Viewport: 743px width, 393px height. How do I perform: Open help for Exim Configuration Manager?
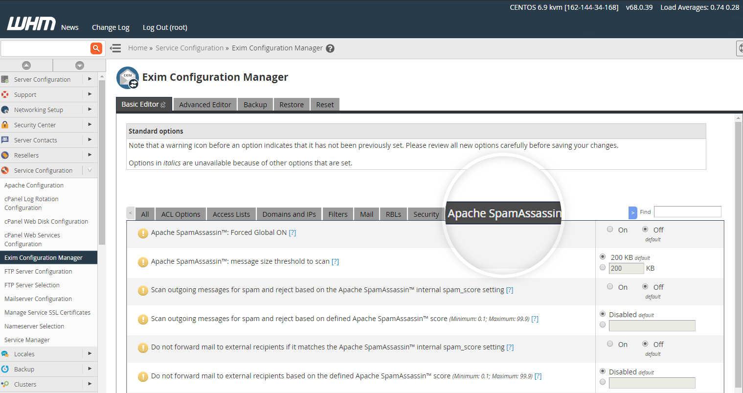pos(330,48)
